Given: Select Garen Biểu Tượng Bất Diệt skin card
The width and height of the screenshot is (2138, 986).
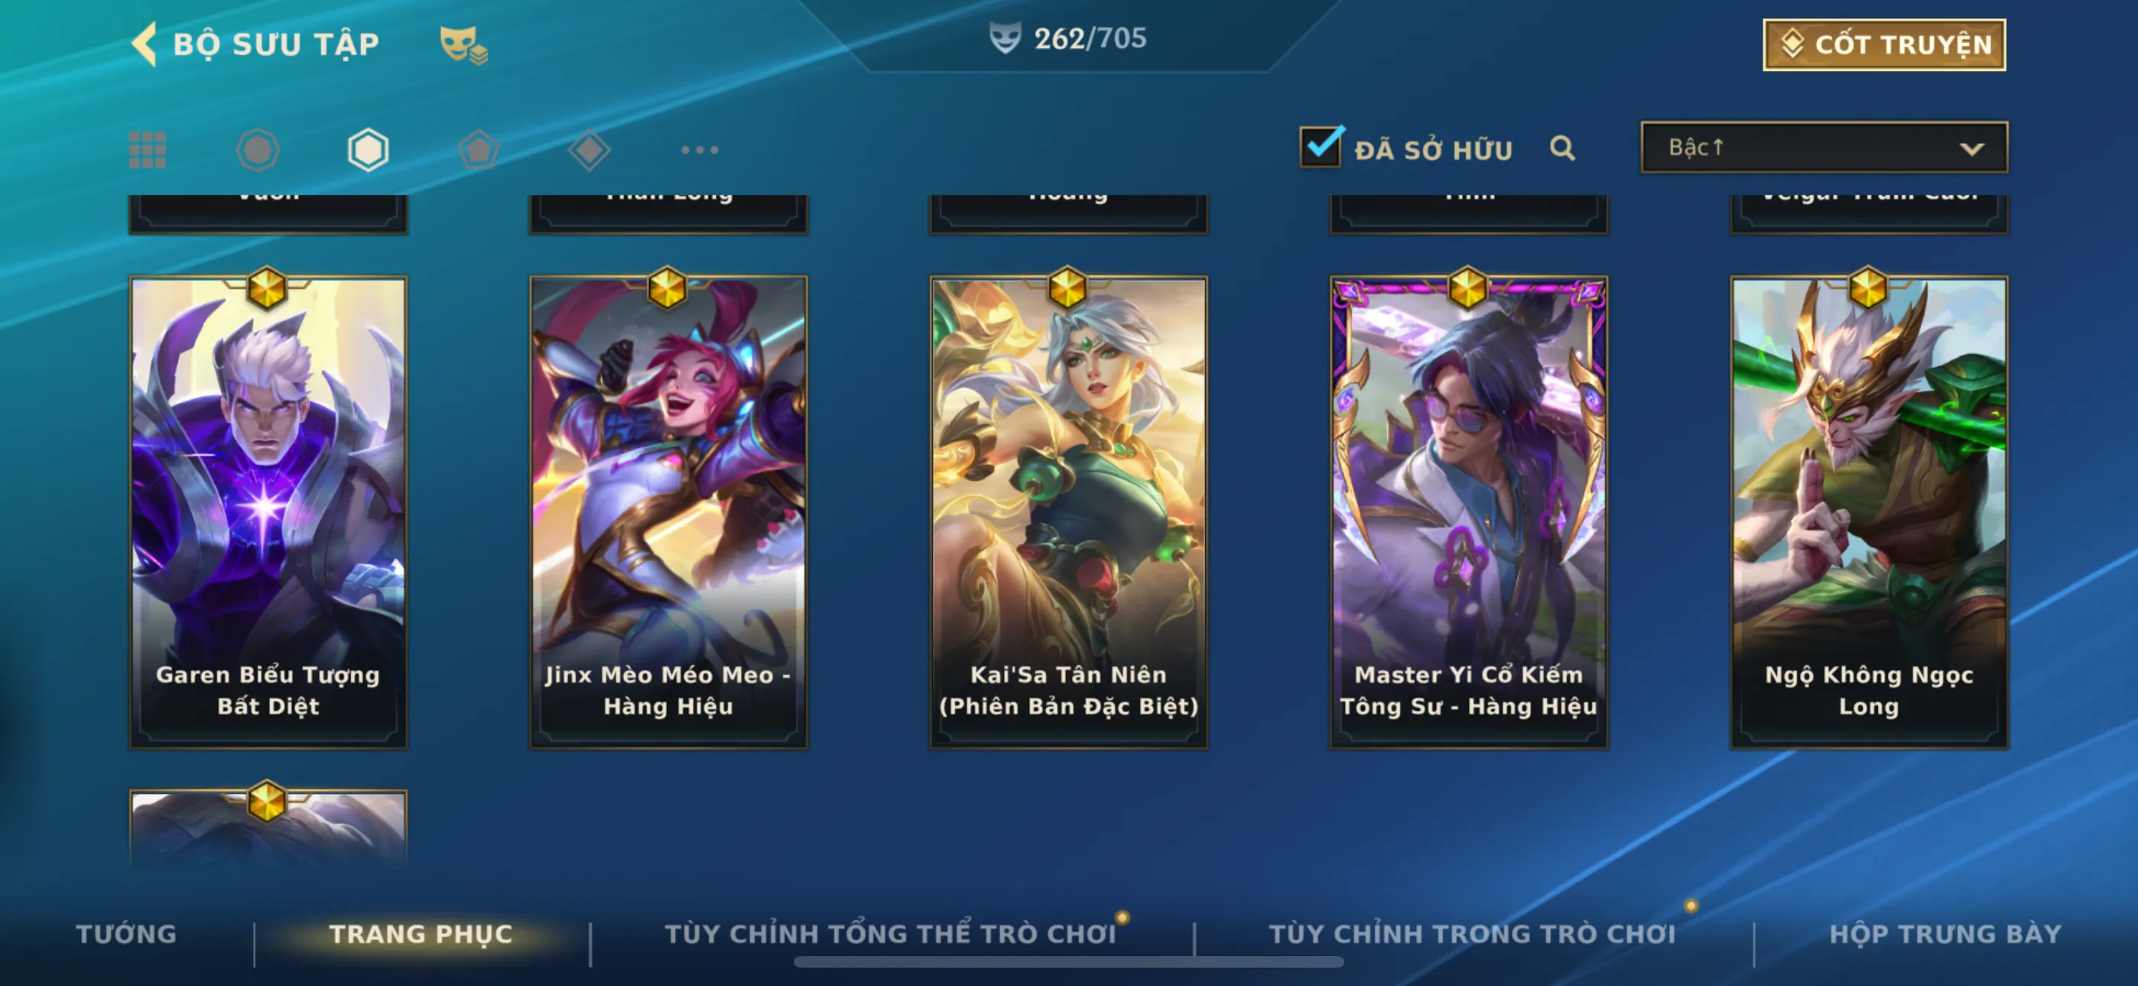Looking at the screenshot, I should (x=268, y=512).
